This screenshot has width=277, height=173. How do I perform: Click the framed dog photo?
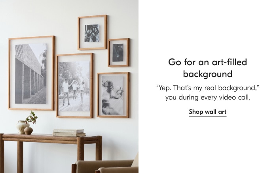113,95
